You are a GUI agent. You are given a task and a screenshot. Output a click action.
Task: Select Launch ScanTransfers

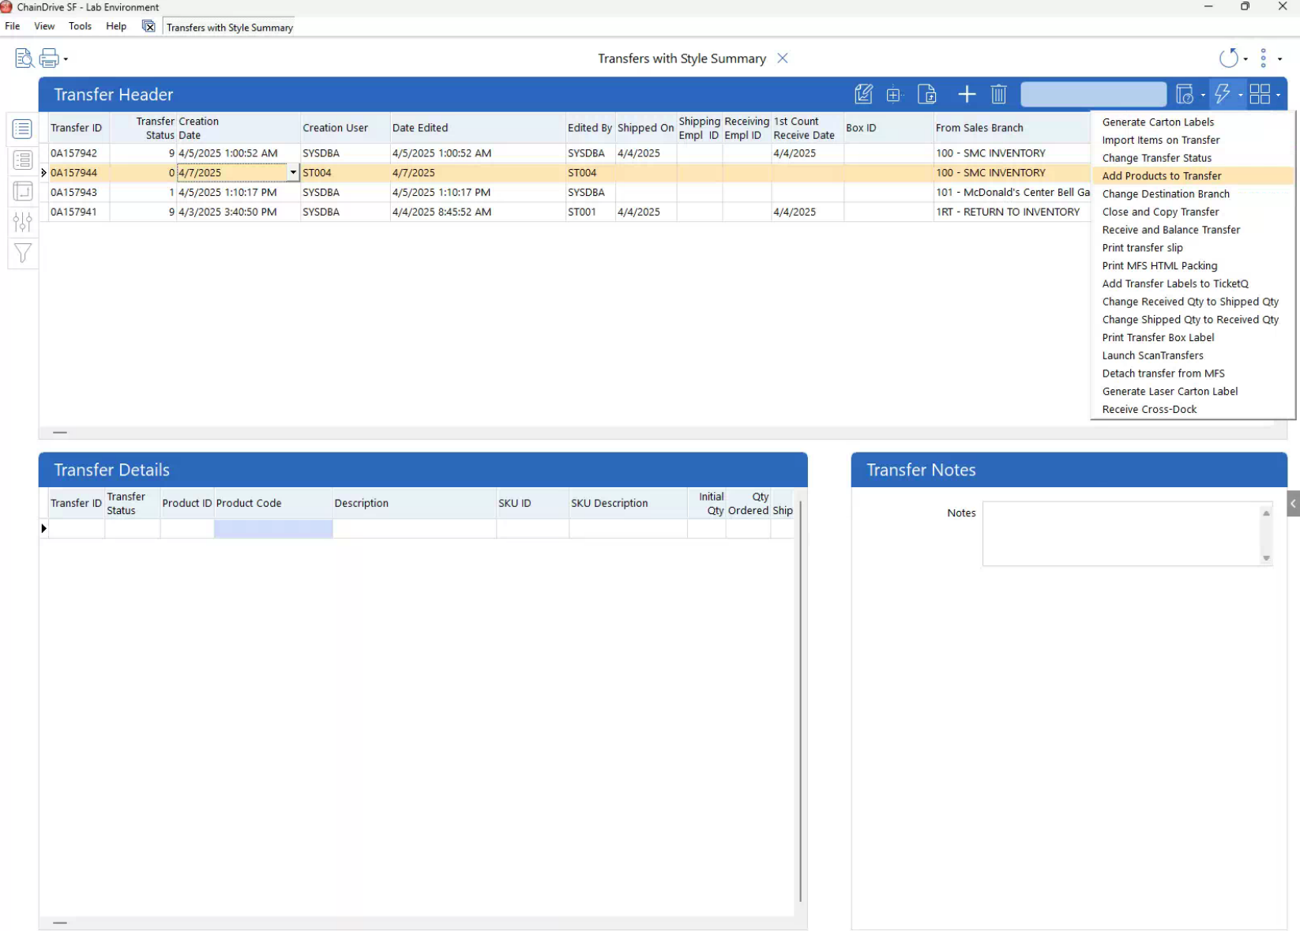click(1152, 355)
